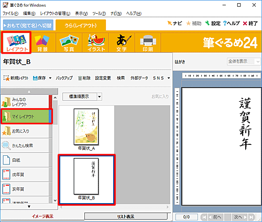Select the 年賀状_B thumbnail
This screenshot has height=222, width=262.
point(86,179)
